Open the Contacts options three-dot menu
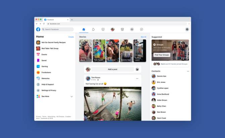The width and height of the screenshot is (225, 138). [x=188, y=71]
